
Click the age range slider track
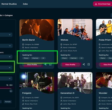click(5, 88)
